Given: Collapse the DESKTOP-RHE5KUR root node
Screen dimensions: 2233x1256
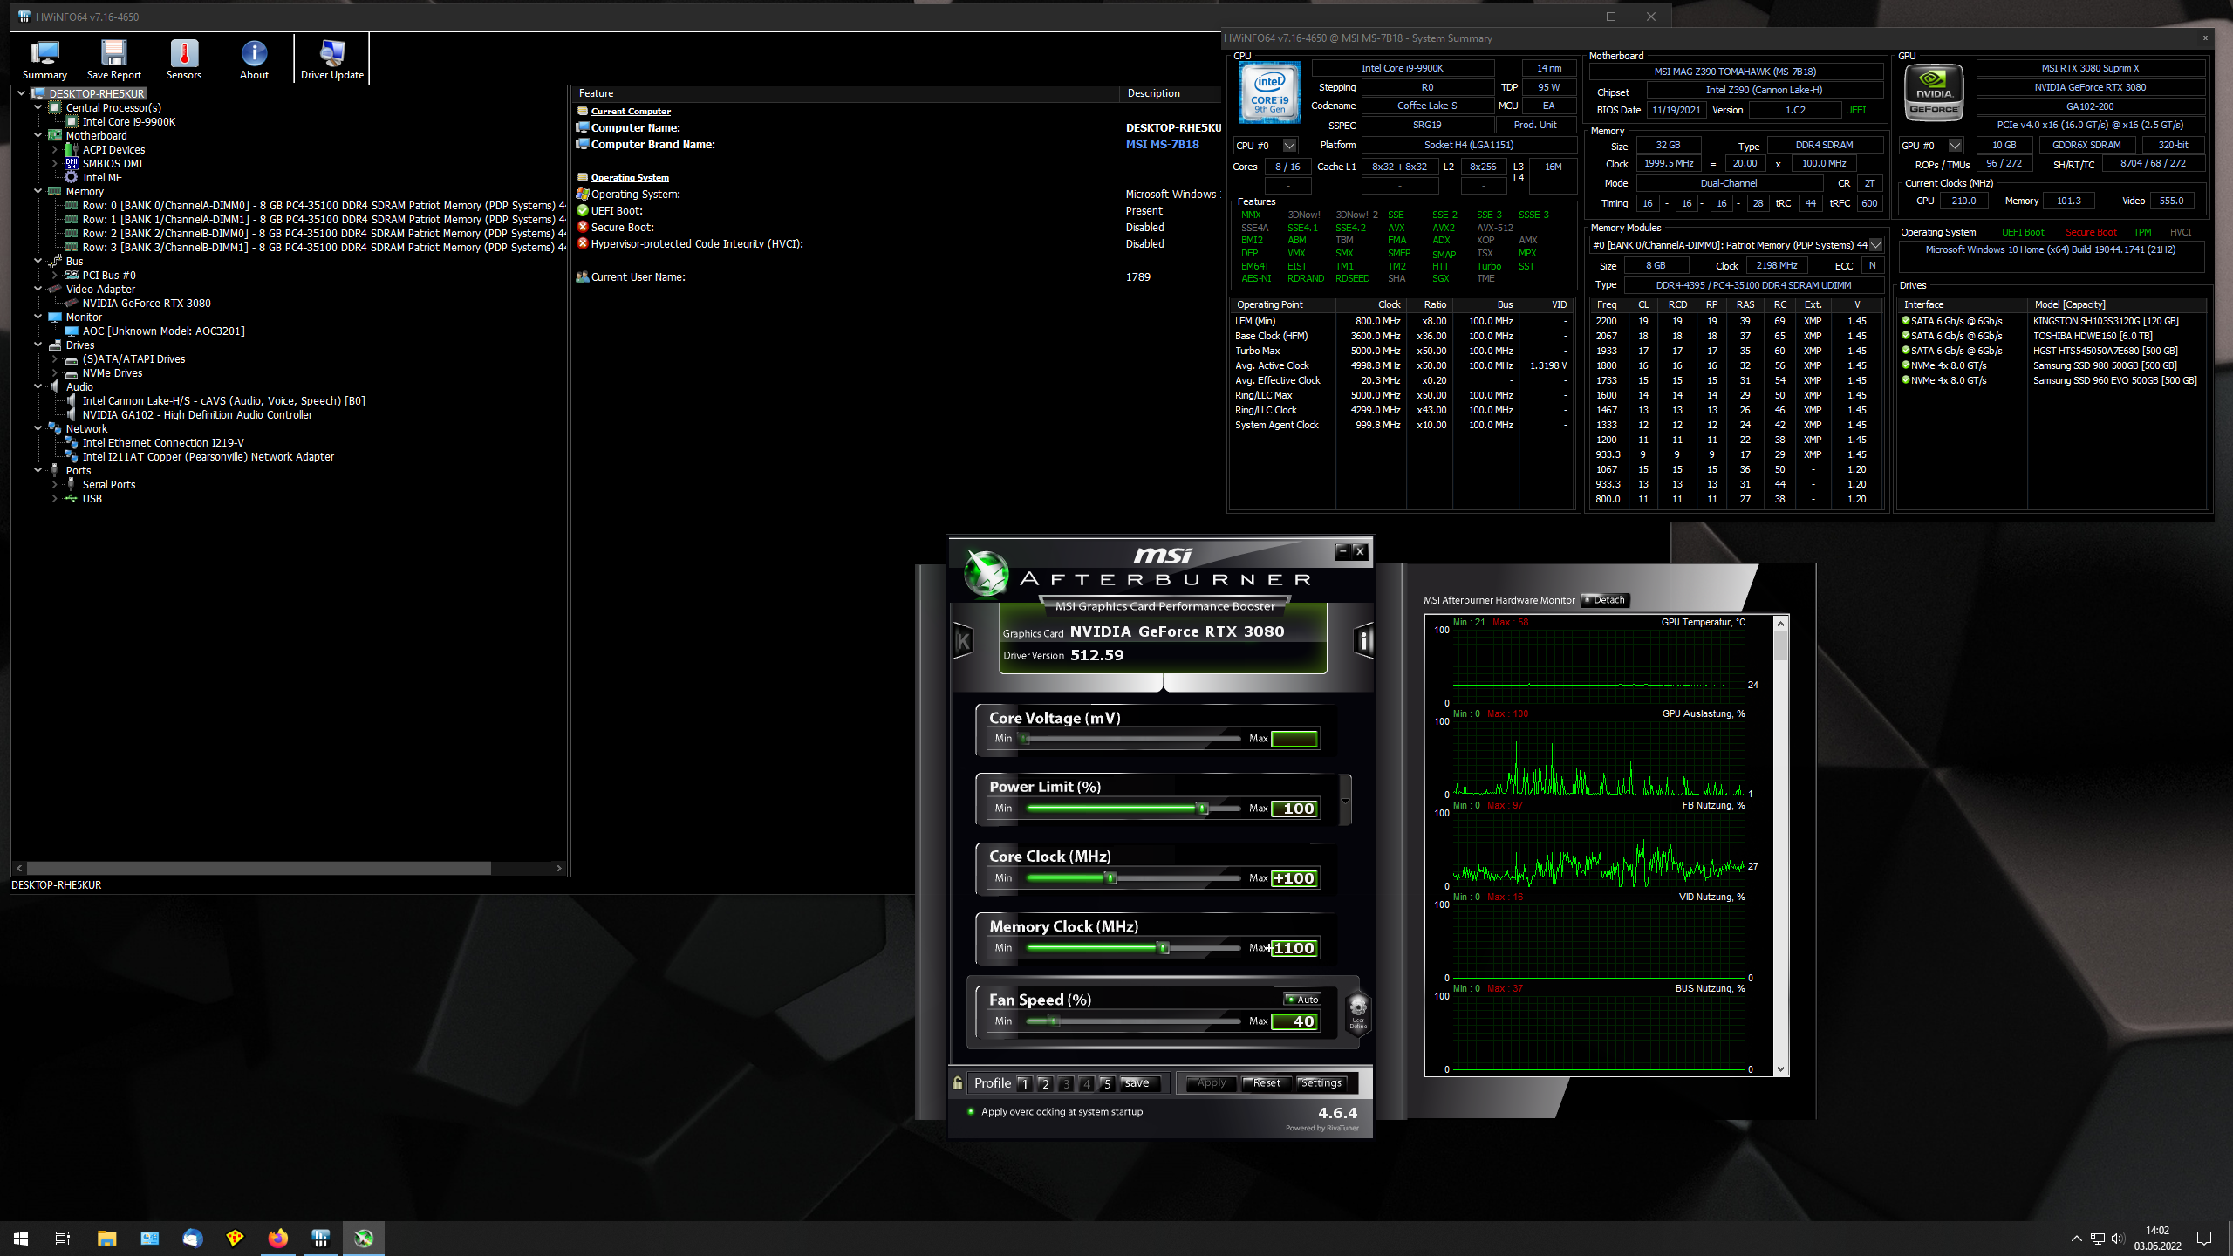Looking at the screenshot, I should point(21,93).
